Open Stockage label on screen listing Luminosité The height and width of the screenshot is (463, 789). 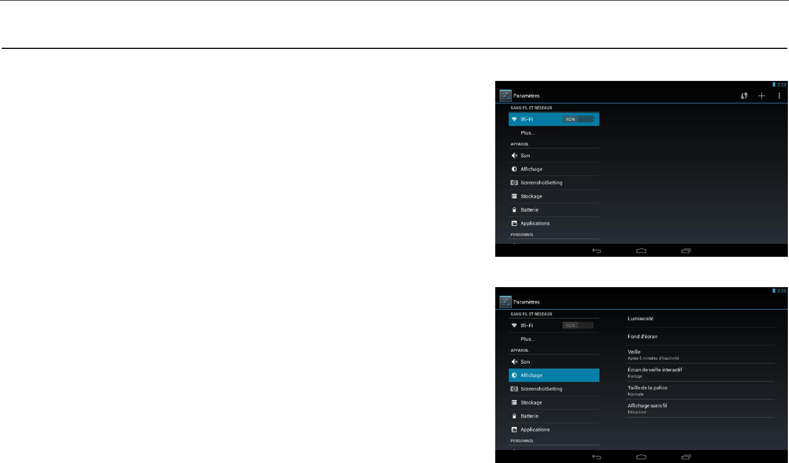[x=531, y=402]
